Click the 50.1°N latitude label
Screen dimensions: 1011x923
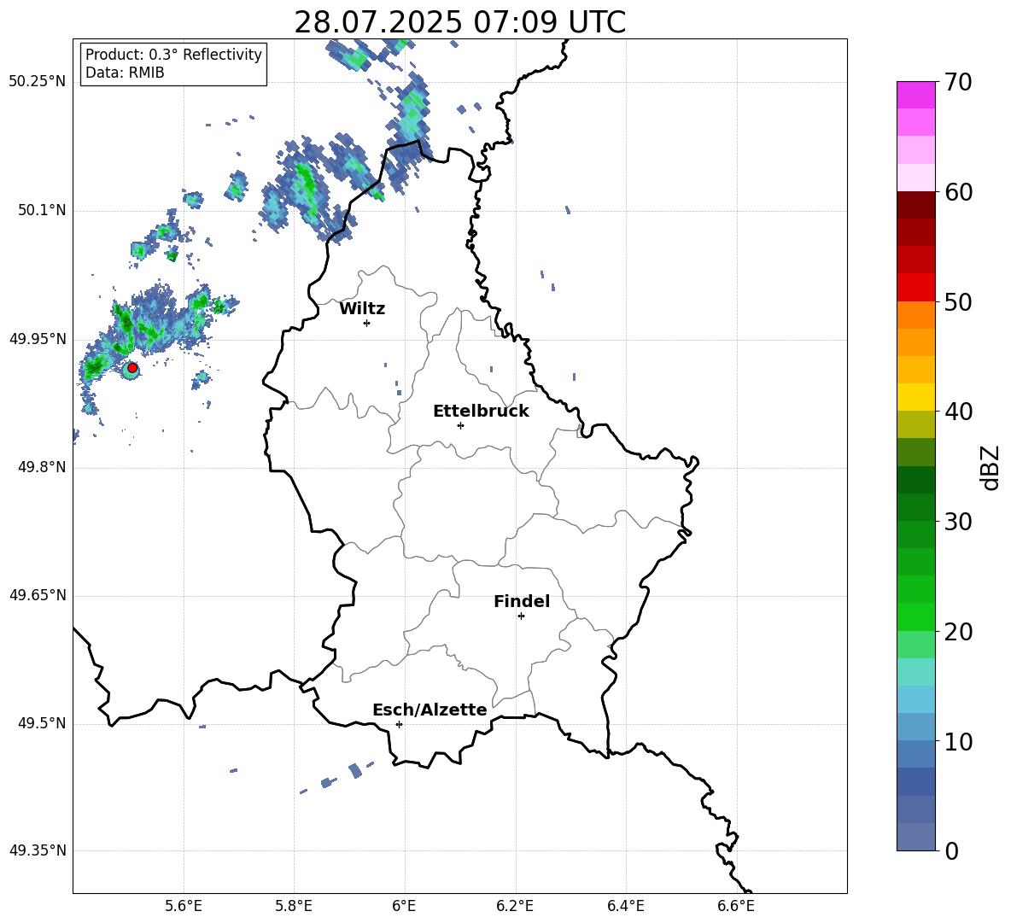42,210
